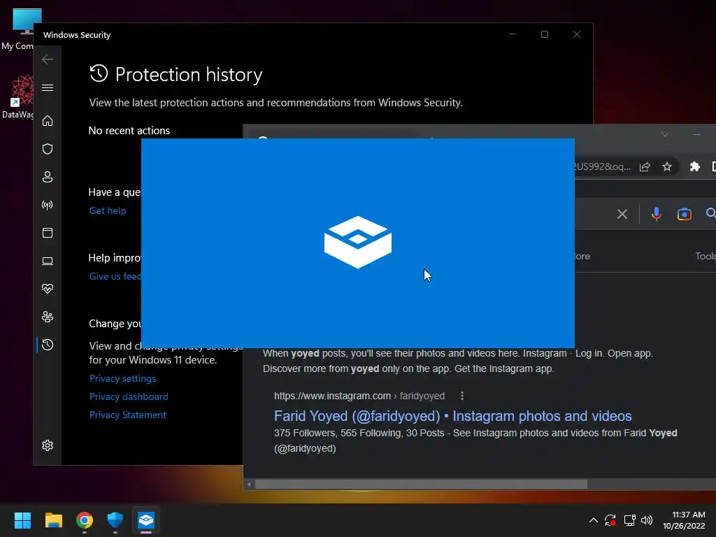Screen dimensions: 716x537
Task: Open Privacy settings link
Action: click(122, 378)
